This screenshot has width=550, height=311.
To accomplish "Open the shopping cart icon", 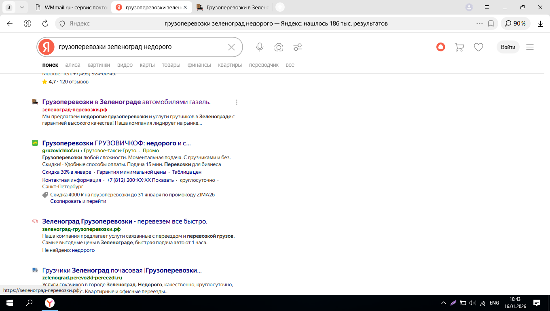I will (x=459, y=47).
